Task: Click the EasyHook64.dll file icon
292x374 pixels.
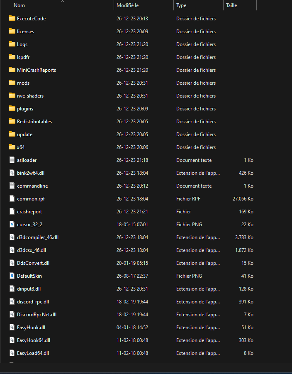Action: coord(12,340)
